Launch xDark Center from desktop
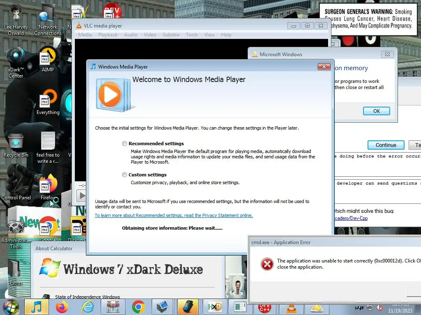This screenshot has height=315, width=421. 16,63
